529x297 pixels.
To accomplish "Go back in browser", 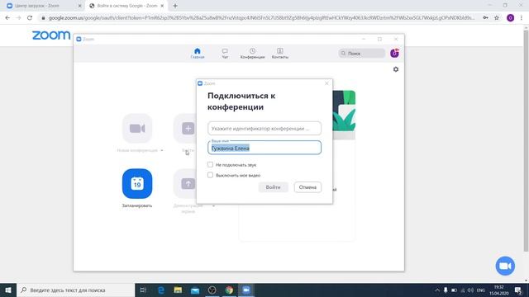I will [7, 18].
